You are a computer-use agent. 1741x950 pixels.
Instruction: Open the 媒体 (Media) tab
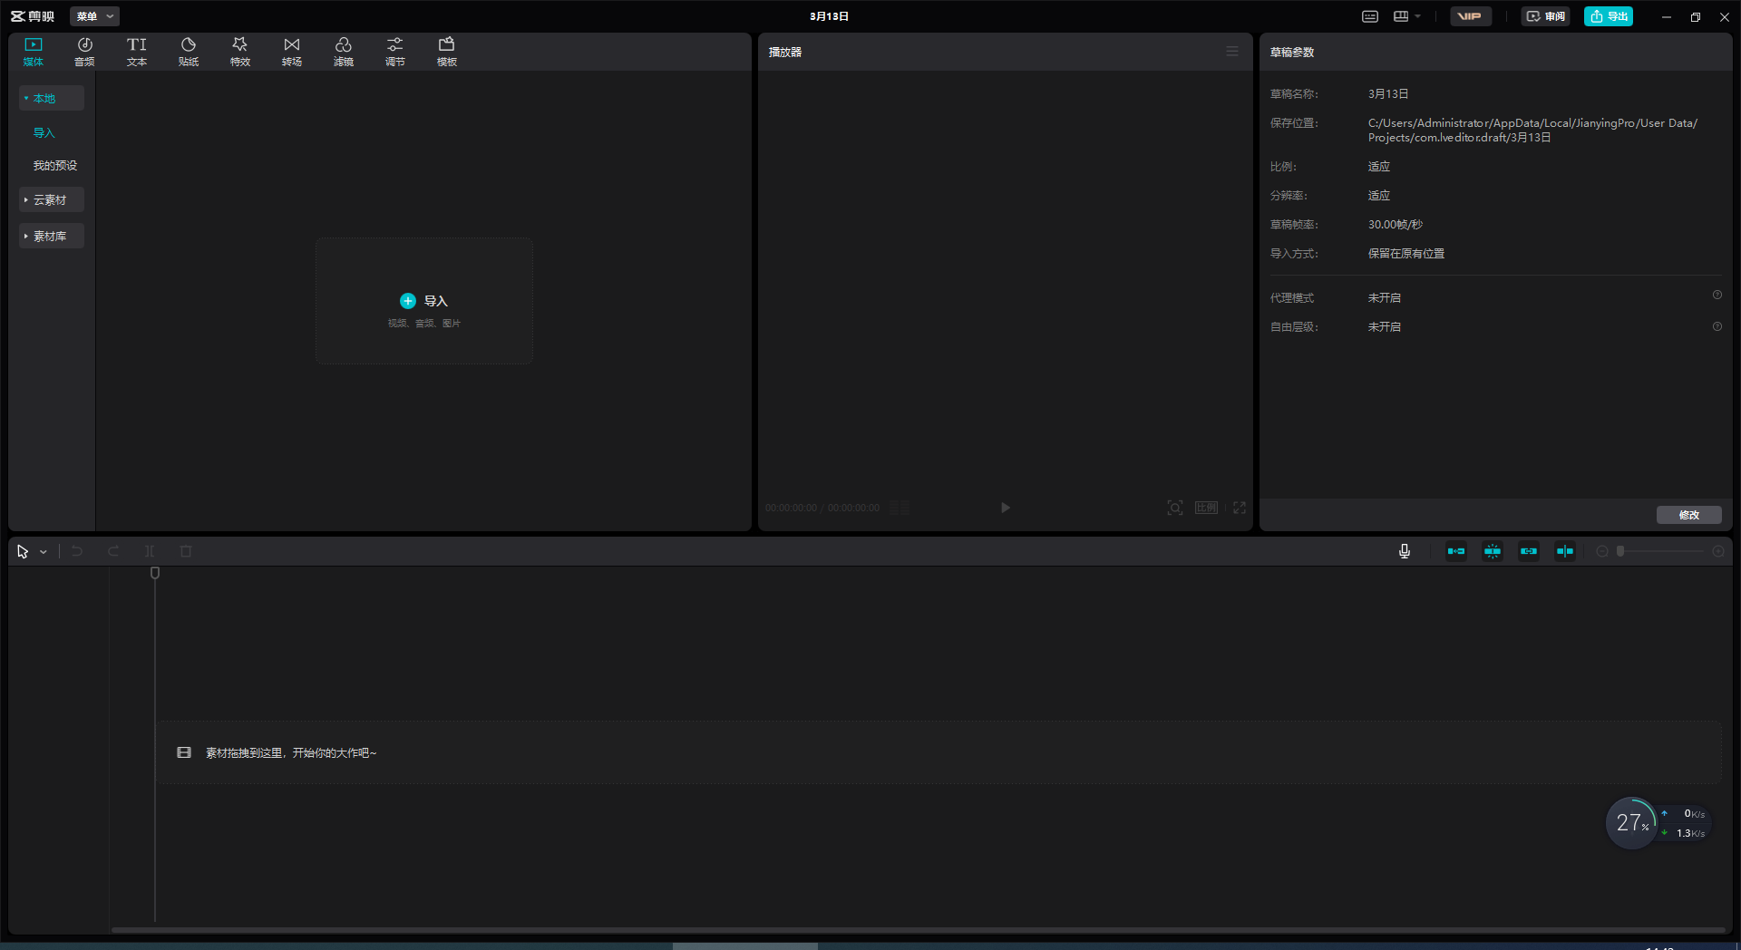(34, 52)
